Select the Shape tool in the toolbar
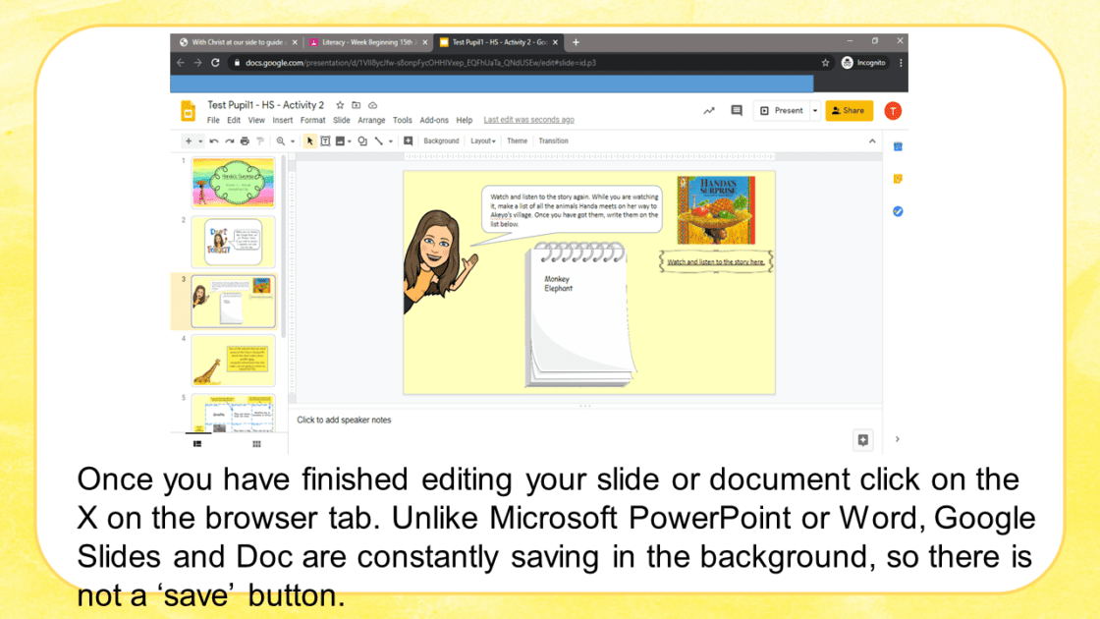 click(362, 141)
